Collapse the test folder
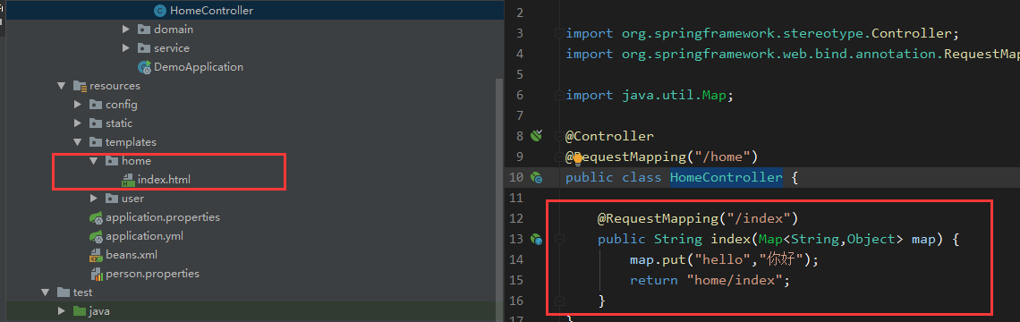Screen dimensions: 1020x322 (x=46, y=292)
